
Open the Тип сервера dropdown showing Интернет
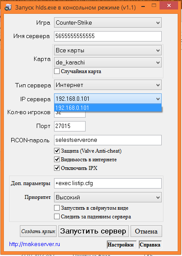click(x=108, y=85)
